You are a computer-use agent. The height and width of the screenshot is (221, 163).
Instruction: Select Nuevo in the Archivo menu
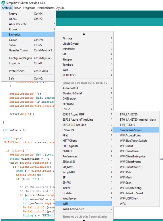(x=28, y=13)
